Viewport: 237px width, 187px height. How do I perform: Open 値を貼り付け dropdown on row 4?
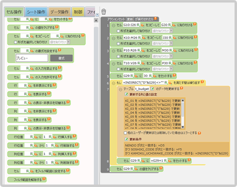162,69
